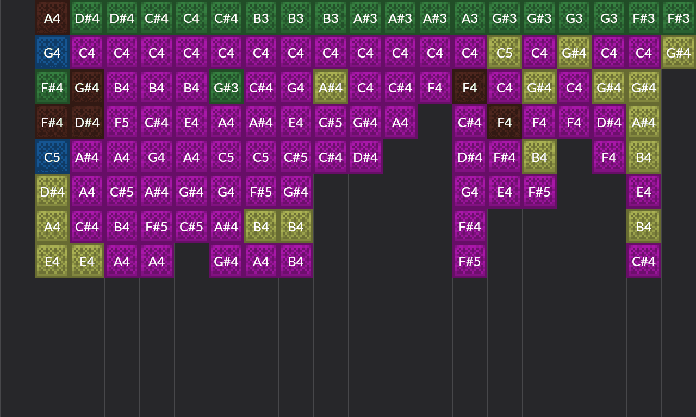Click the green F#4 note block
Image resolution: width=696 pixels, height=417 pixels.
coord(52,87)
